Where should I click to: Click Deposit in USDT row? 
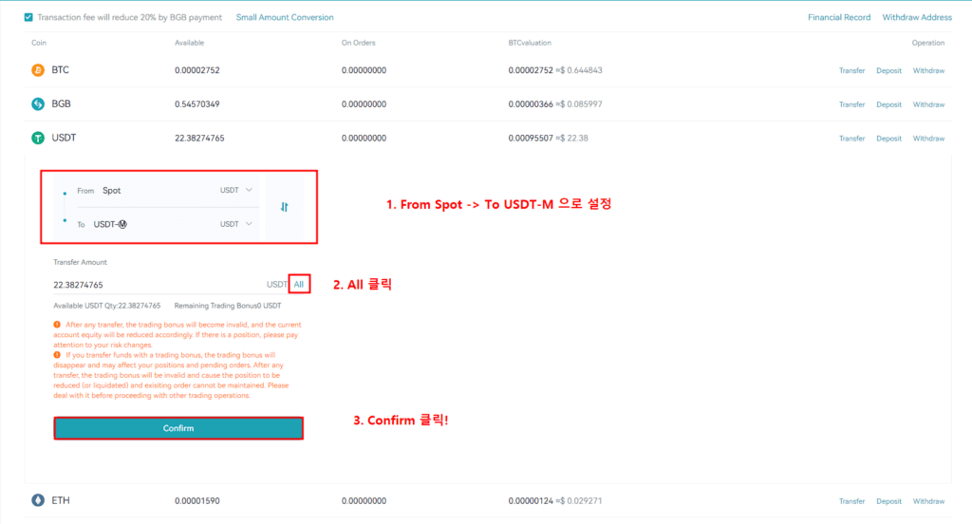click(x=888, y=139)
